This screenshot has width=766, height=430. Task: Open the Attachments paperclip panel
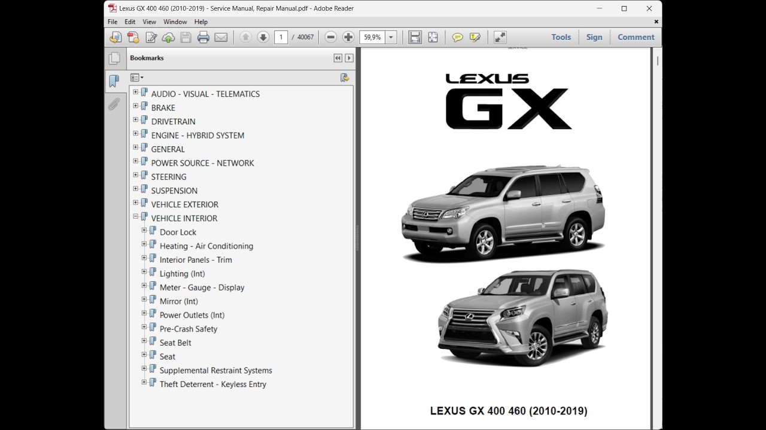coord(114,105)
